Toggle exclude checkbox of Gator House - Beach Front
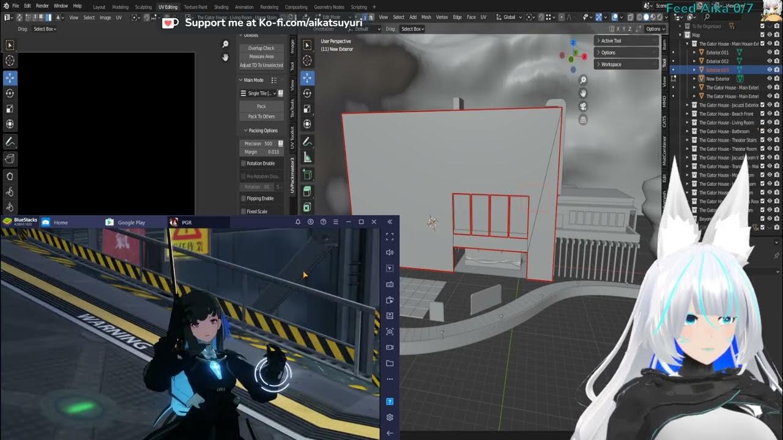The image size is (783, 440). (762, 114)
